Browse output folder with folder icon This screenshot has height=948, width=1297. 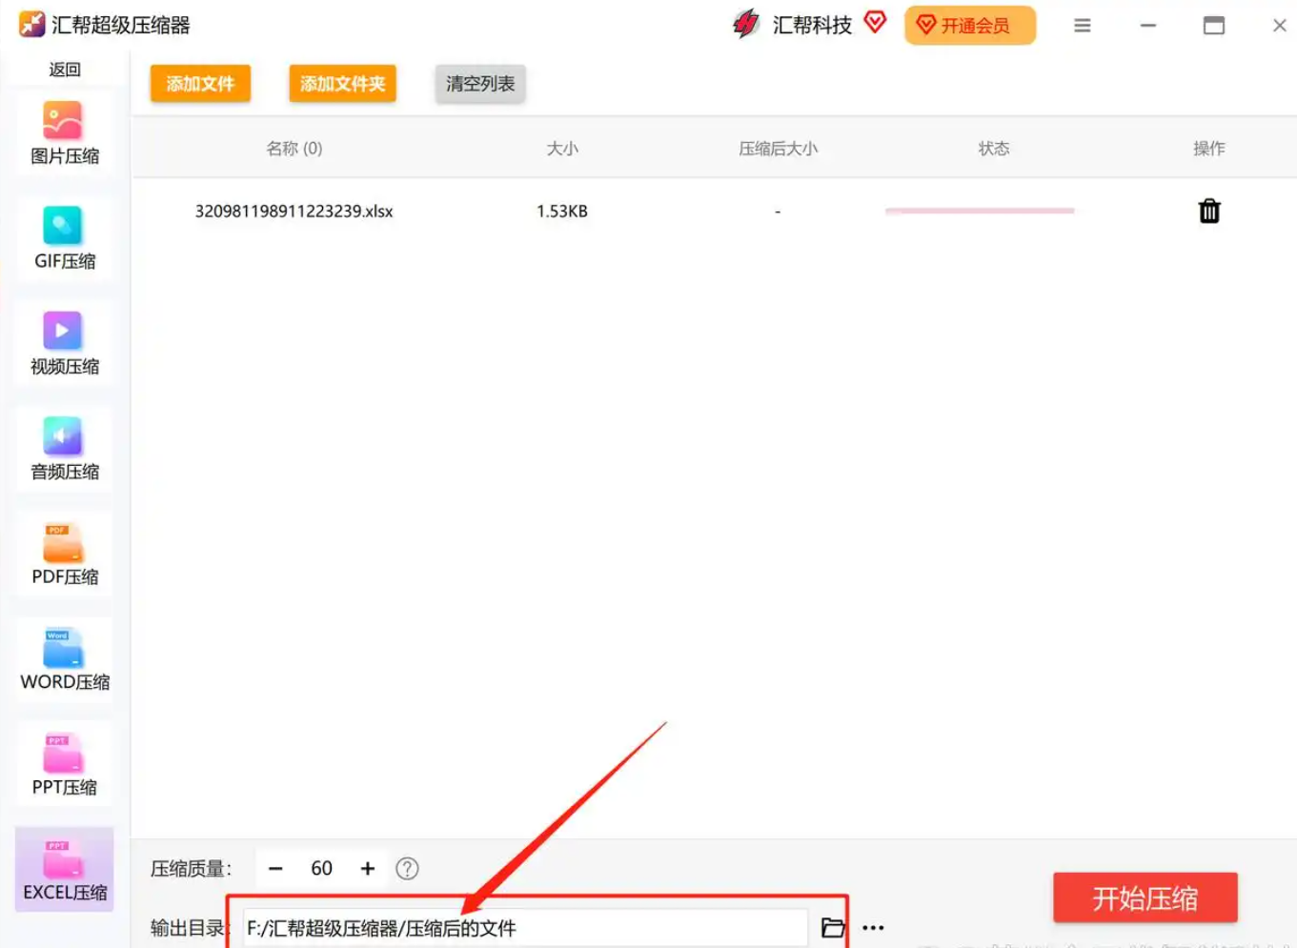[x=833, y=927]
